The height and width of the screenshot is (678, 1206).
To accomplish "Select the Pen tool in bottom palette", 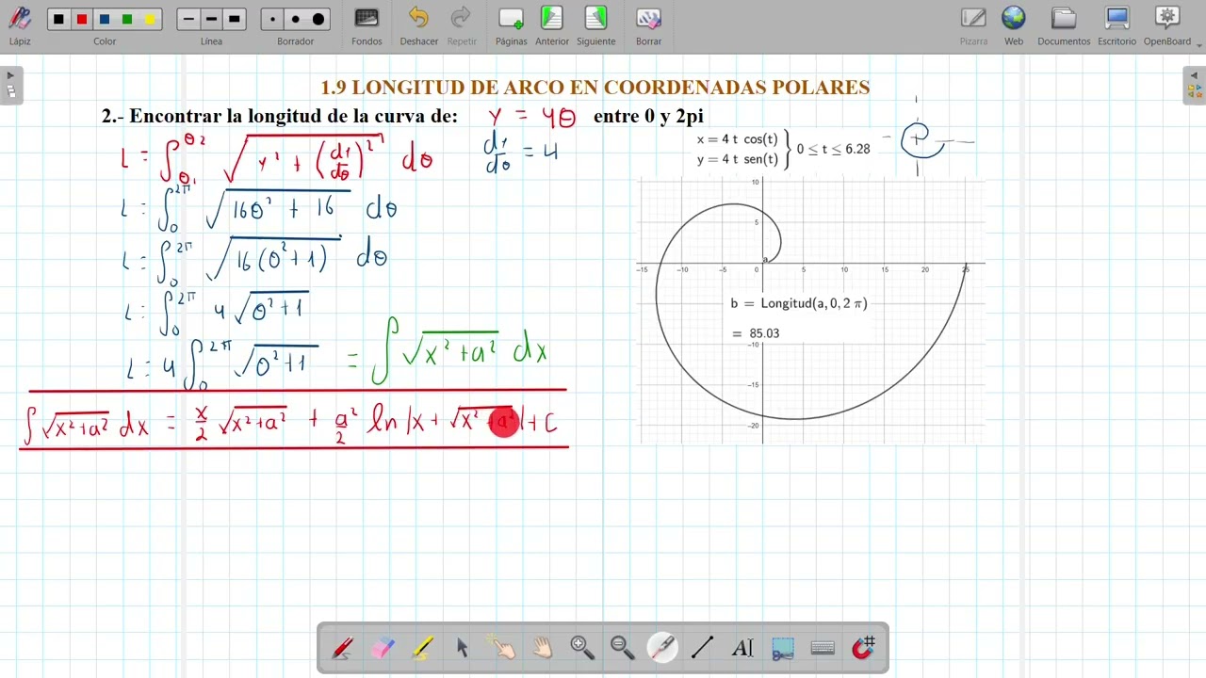I will pos(343,648).
